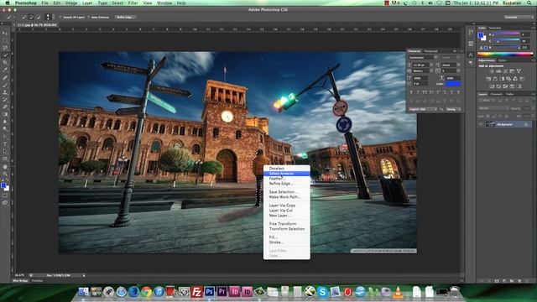The height and width of the screenshot is (302, 537).
Task: Add a Vibrance adjustment
Action: [519, 71]
